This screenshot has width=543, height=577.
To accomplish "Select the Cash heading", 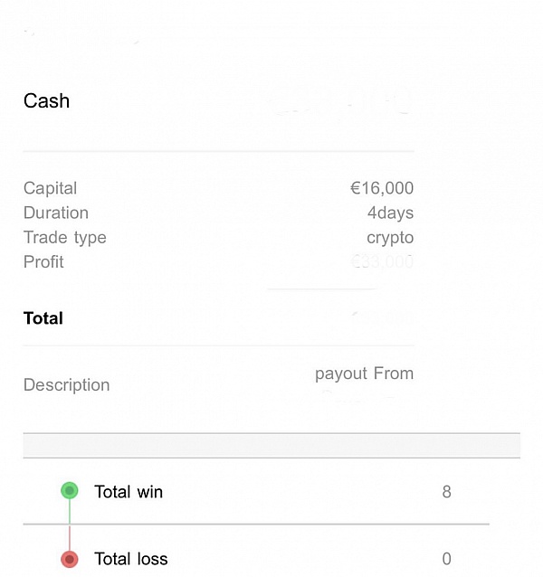I will (46, 100).
